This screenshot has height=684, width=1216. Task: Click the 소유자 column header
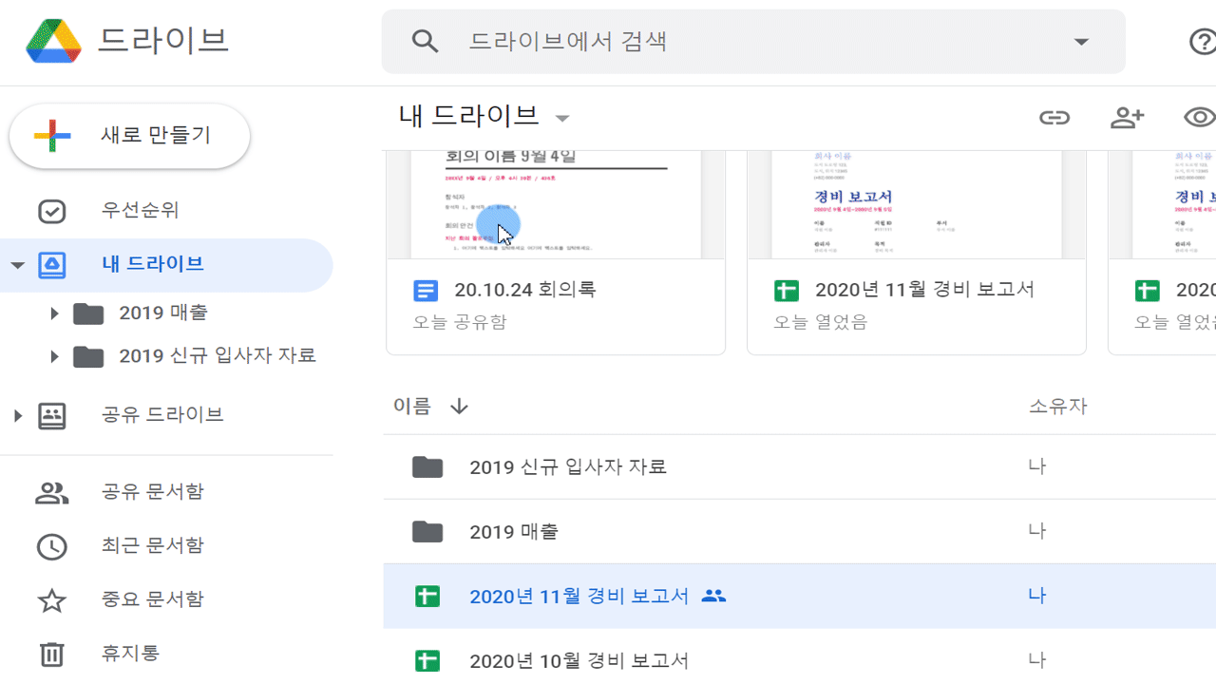[1058, 407]
